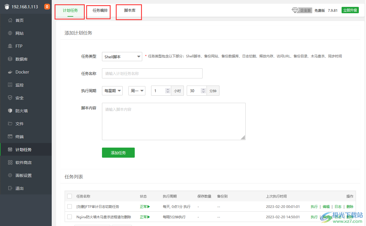Open 数据库 in the sidebar menu
This screenshot has height=226, width=366.
coord(26,59)
